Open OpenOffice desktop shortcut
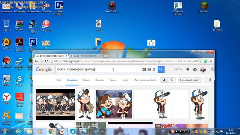This screenshot has width=240, height=135. pos(19,63)
